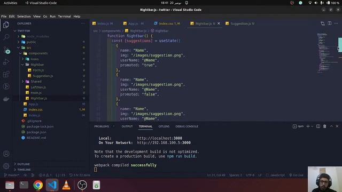Switch to the Suggestion.js editor tab
This screenshot has width=342, height=192.
tap(240, 23)
